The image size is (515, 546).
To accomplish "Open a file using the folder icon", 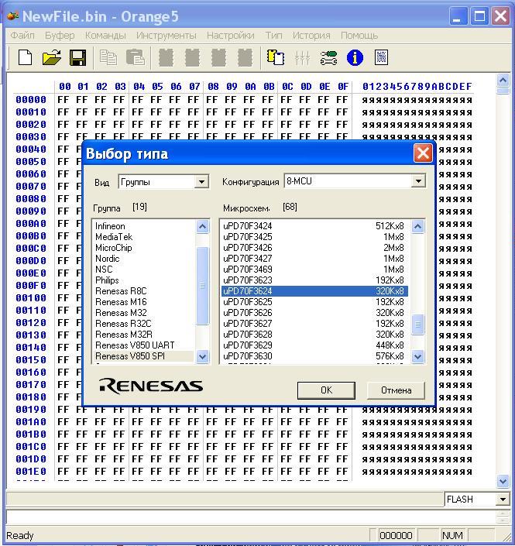I will coord(52,57).
